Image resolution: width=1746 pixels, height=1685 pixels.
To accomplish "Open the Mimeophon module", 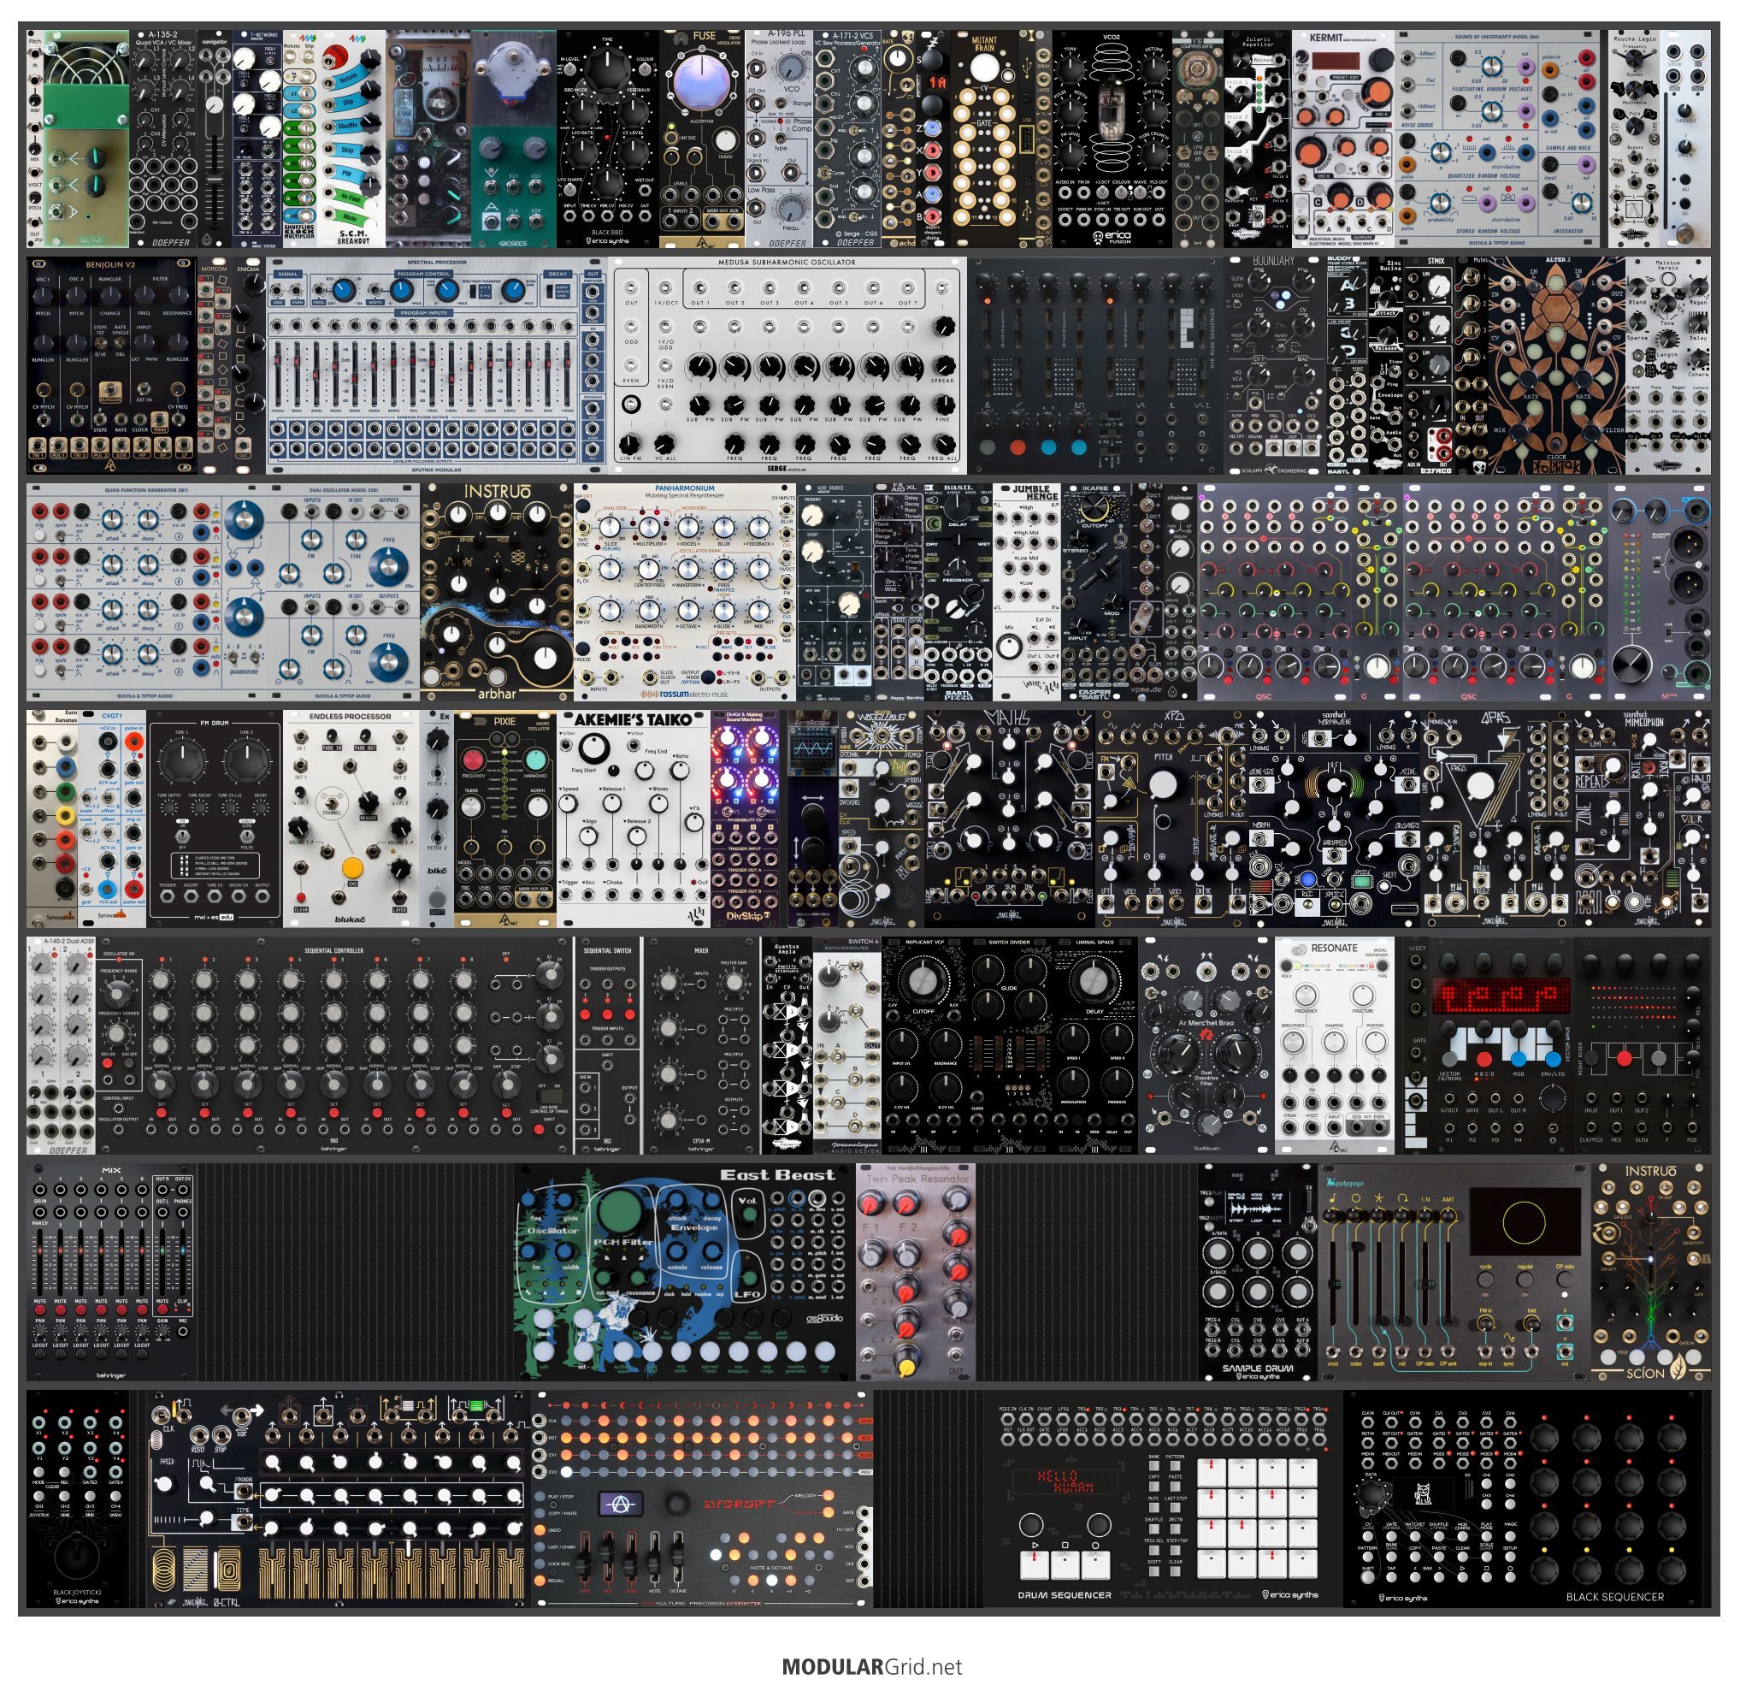I will point(1641,819).
